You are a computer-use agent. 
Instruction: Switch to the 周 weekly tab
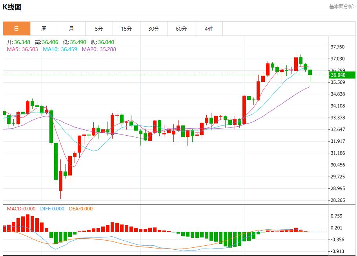click(44, 29)
